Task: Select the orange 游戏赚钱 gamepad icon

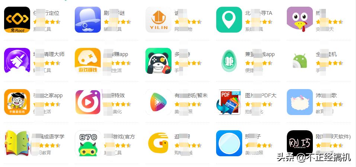Action: point(88,61)
